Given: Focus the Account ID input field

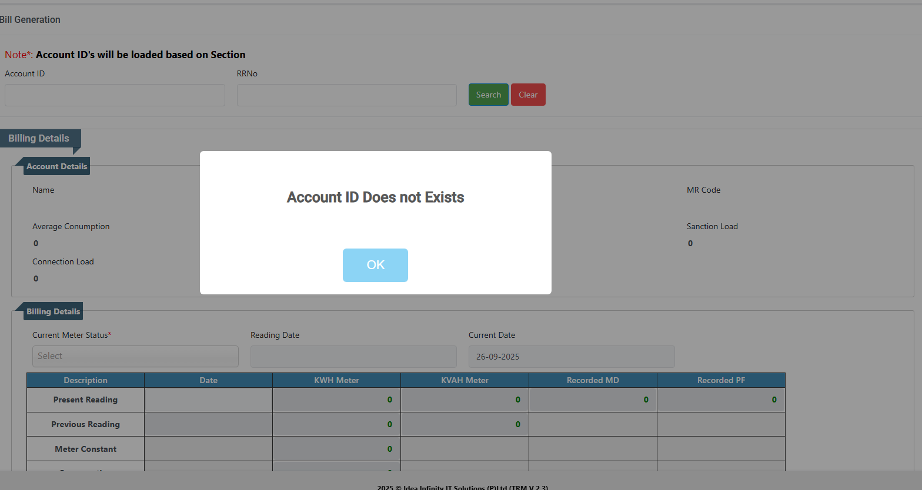Looking at the screenshot, I should coord(115,95).
